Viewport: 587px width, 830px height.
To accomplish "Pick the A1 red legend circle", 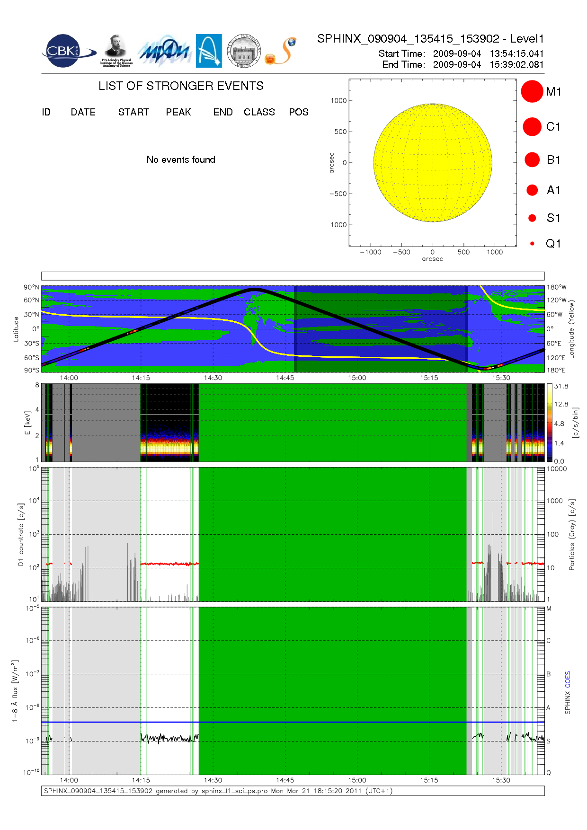I will [x=532, y=190].
